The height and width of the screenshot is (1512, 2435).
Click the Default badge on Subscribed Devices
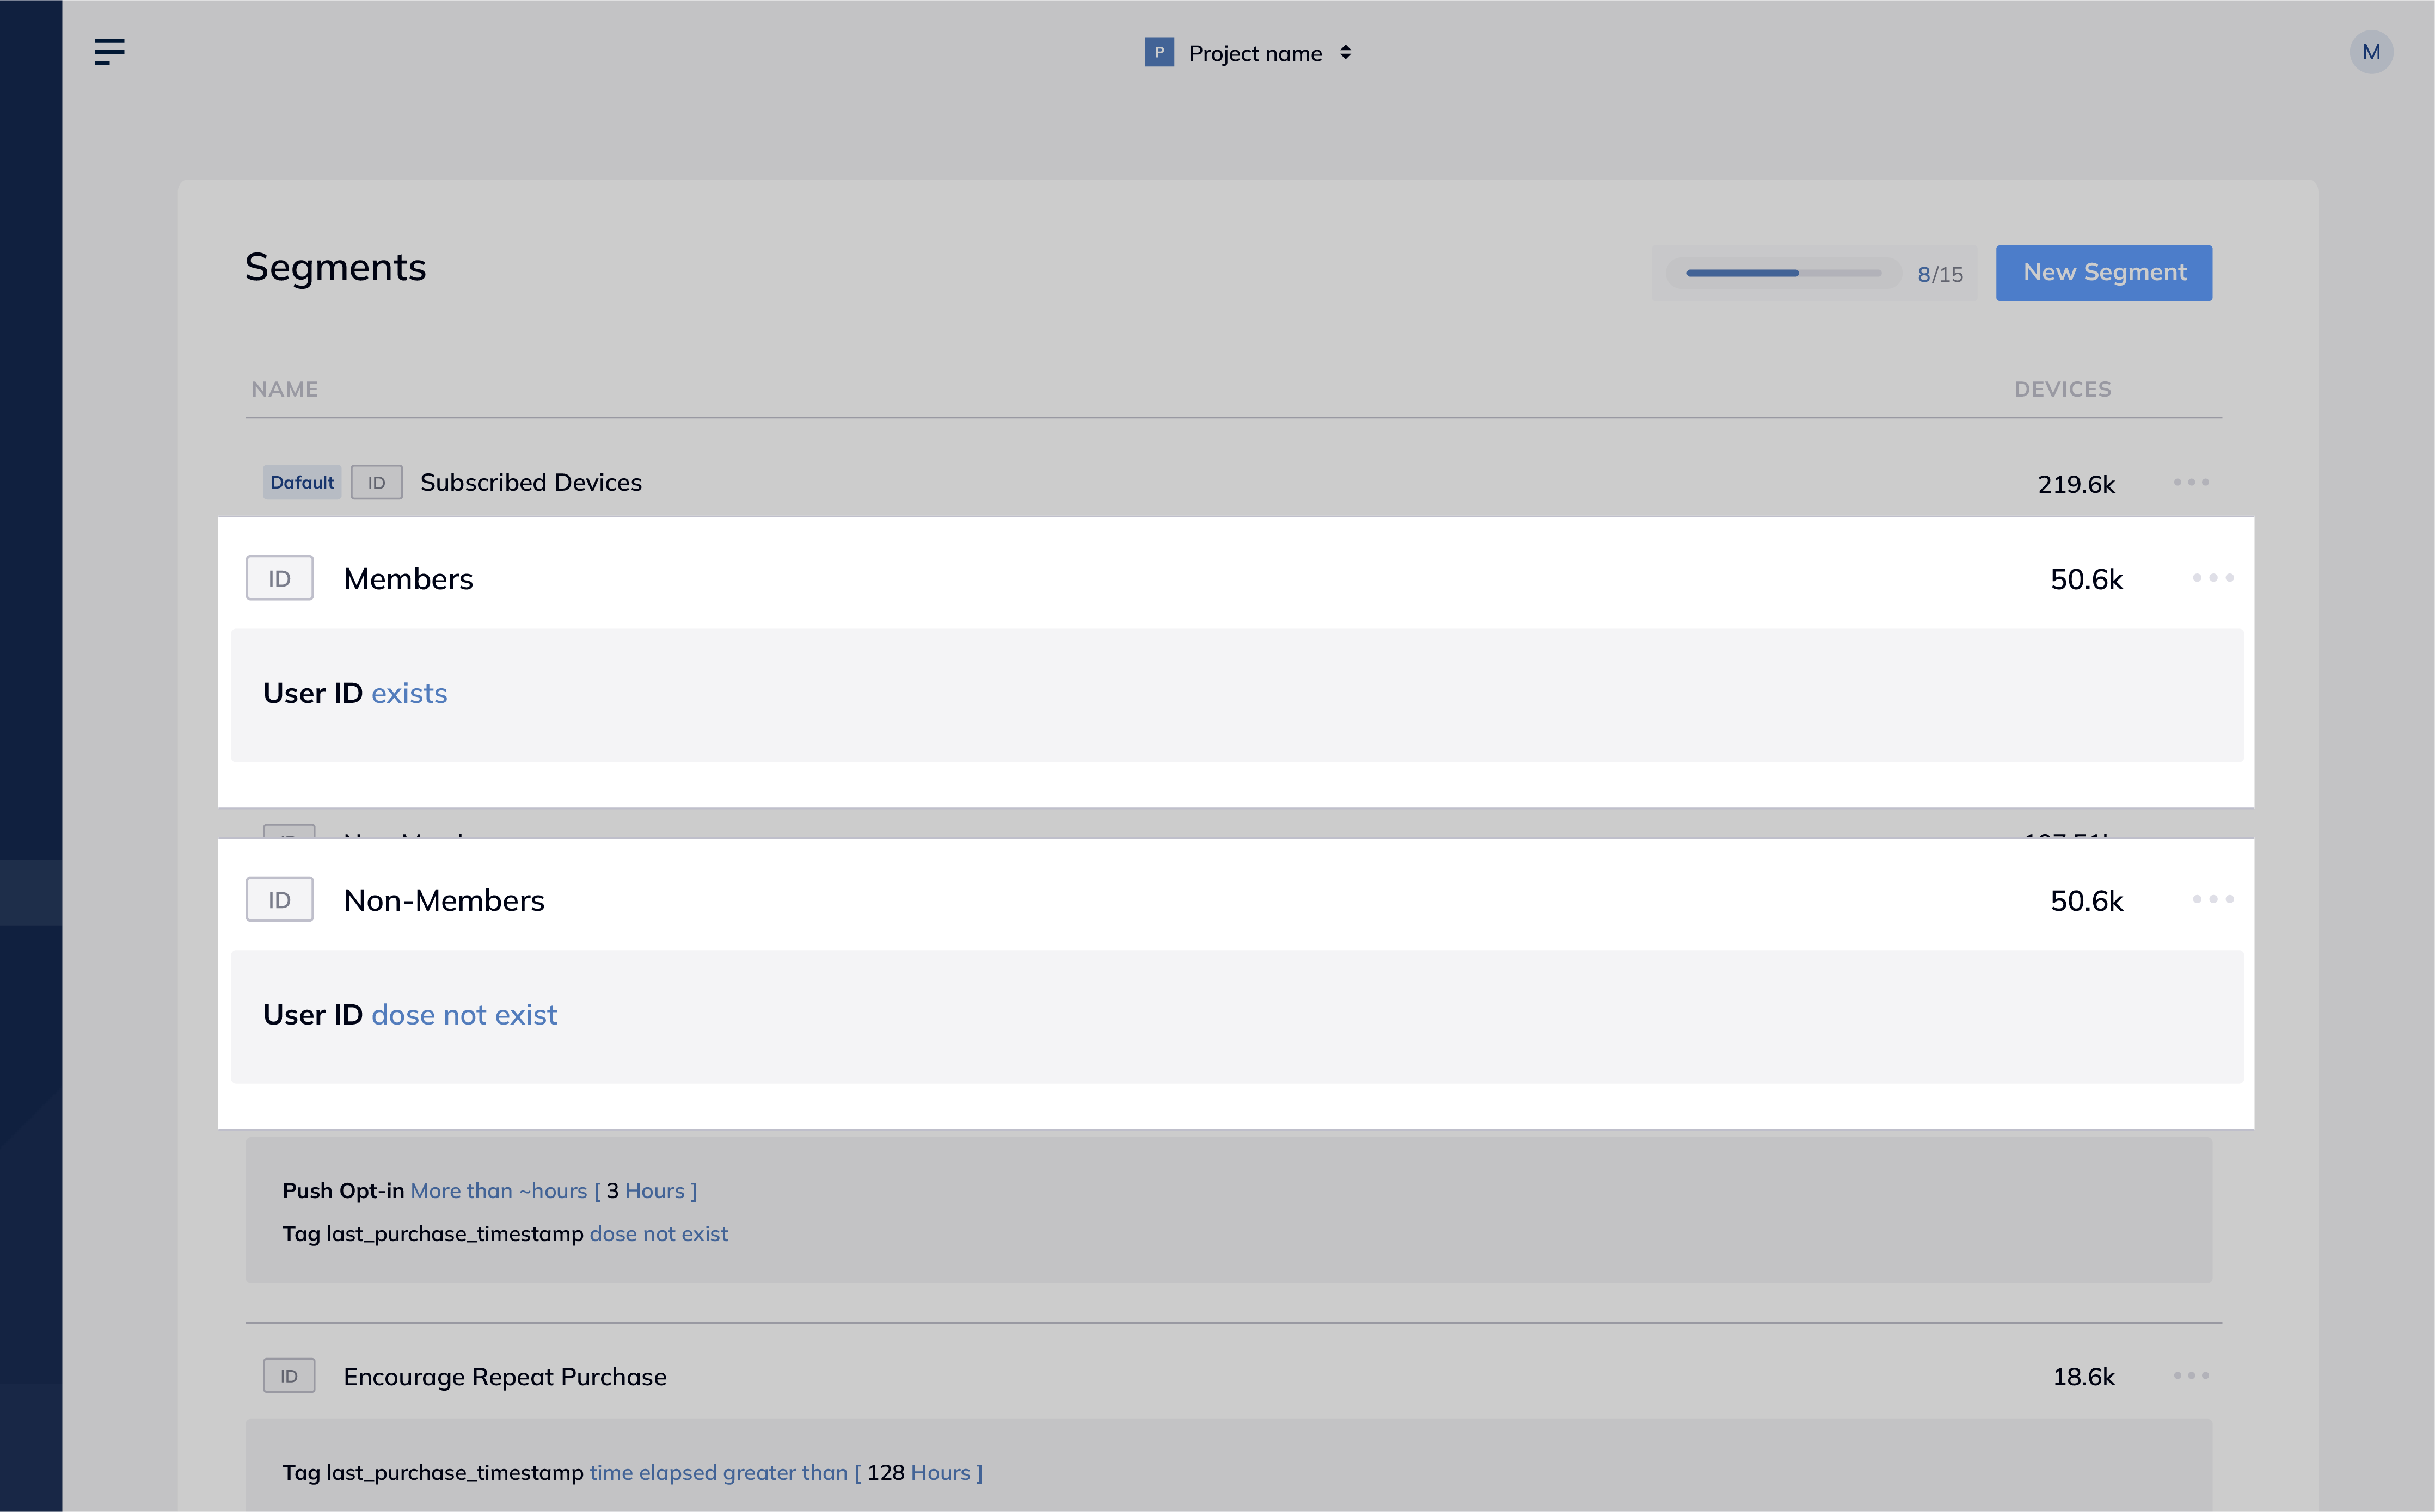pos(301,482)
